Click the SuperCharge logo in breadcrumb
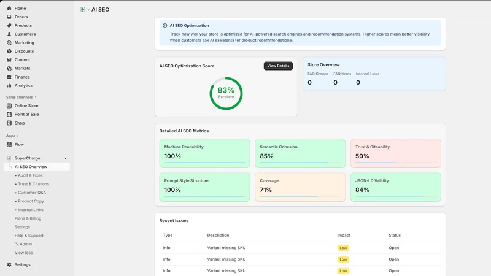 (x=83, y=10)
